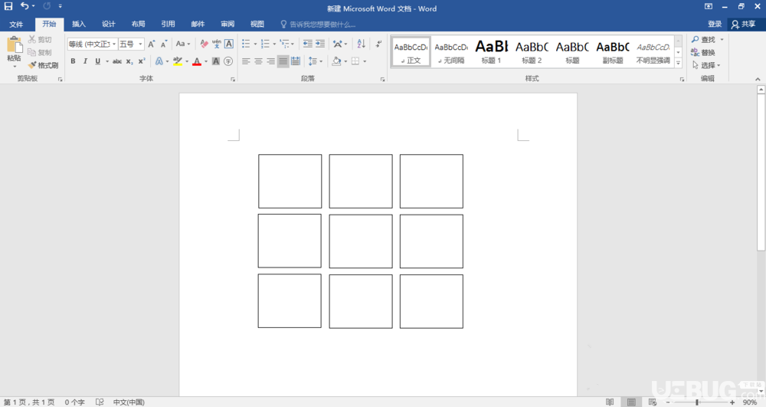Screen dimensions: 766x407
Task: Decrease font size with A-down icon
Action: tap(164, 44)
